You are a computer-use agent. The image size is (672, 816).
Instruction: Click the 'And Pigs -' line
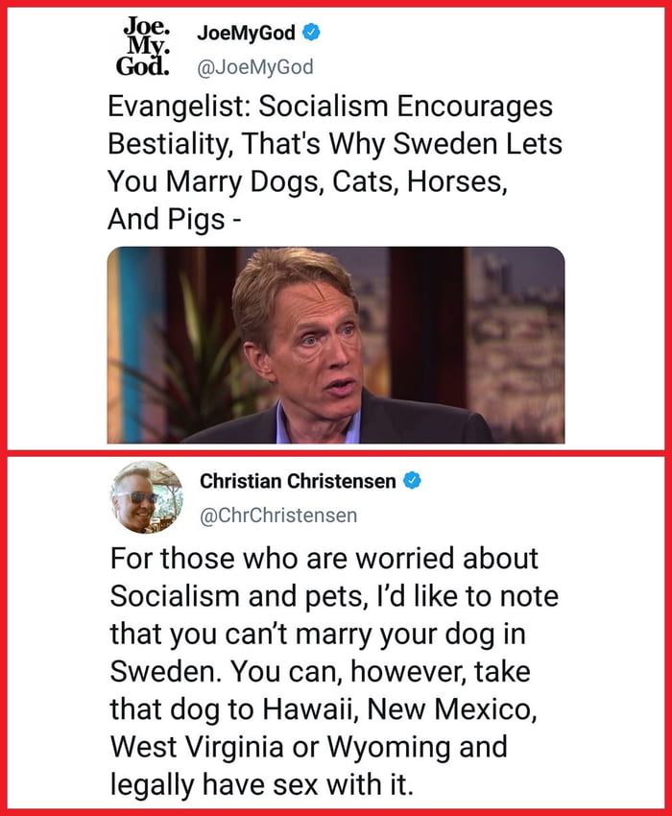[175, 220]
